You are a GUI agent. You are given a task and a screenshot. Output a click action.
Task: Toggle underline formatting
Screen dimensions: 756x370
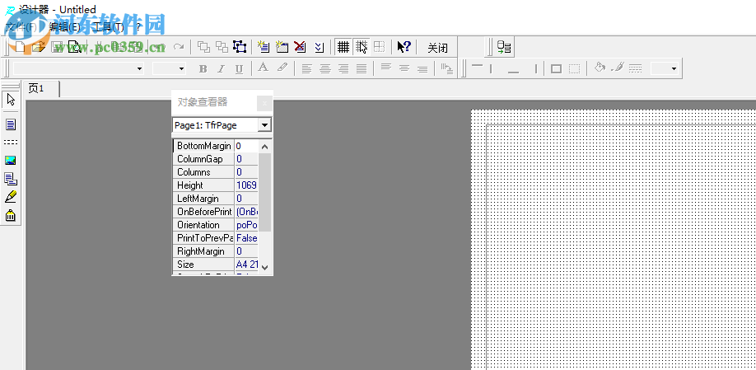[239, 68]
